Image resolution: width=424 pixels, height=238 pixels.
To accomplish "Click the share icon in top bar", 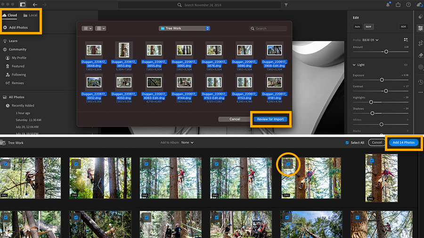I will click(398, 5).
